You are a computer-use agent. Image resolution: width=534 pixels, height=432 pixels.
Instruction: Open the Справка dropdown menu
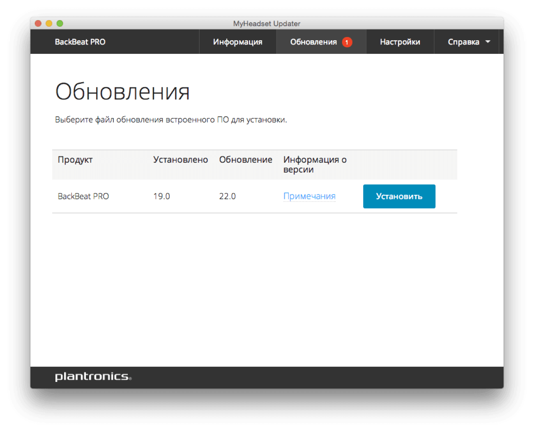[464, 42]
